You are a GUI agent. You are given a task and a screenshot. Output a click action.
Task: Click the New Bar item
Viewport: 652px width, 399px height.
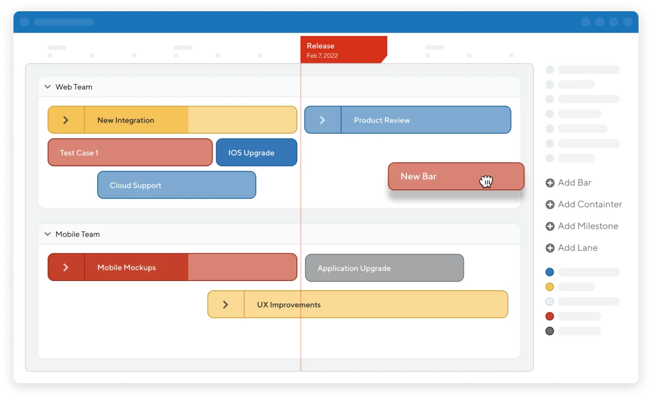pos(456,176)
